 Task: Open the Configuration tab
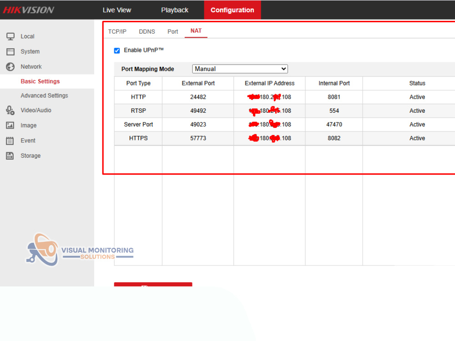click(233, 10)
